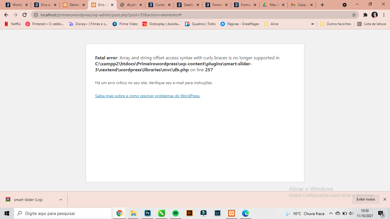Open Spotify from the taskbar
Screen dimensions: 390x219
(176, 213)
